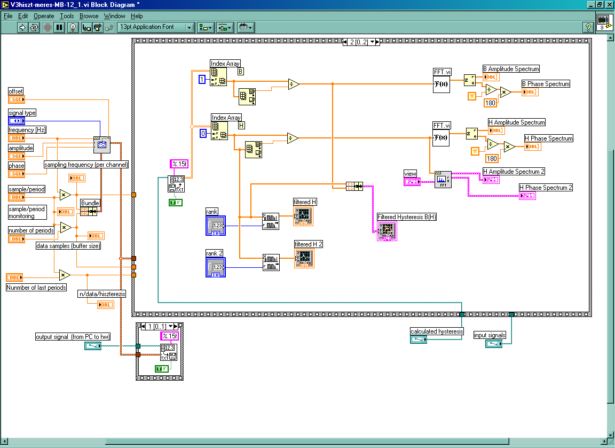Toggle the Highlight Execution light bulb
Viewport: 615px width, 448px height.
pyautogui.click(x=73, y=27)
